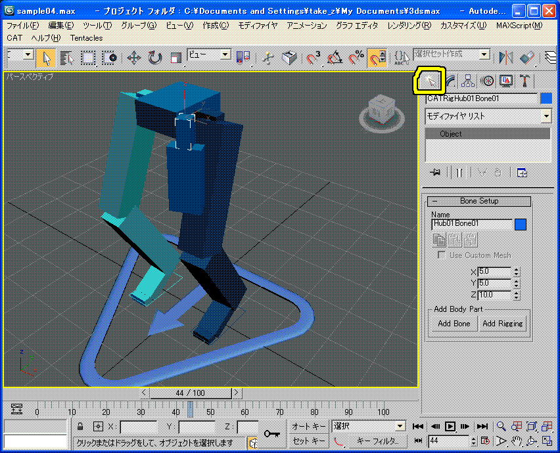Switch to the Modify panel tab

point(451,81)
